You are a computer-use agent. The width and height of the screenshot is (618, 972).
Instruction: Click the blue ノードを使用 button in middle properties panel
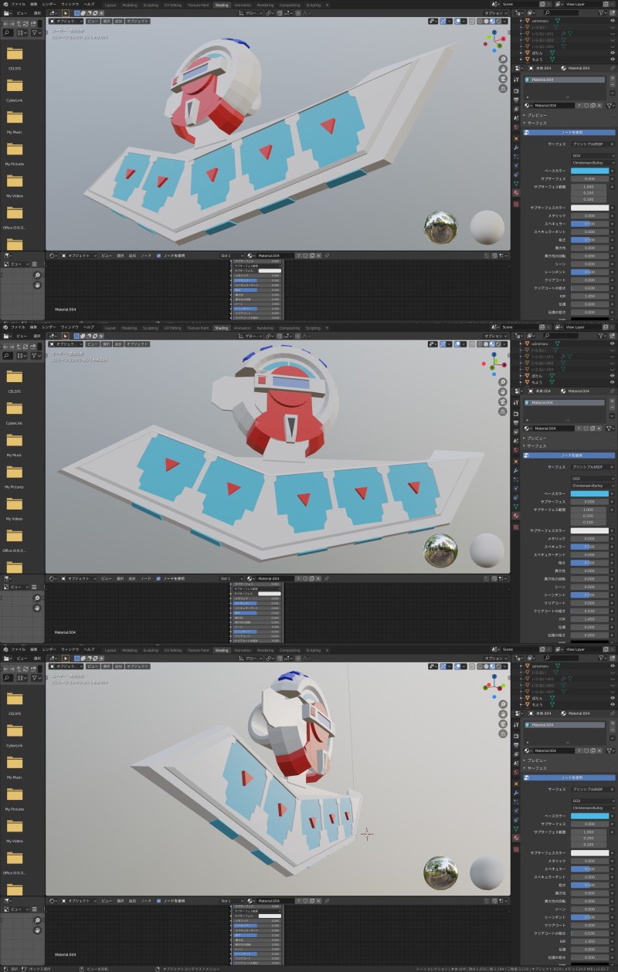tap(570, 455)
